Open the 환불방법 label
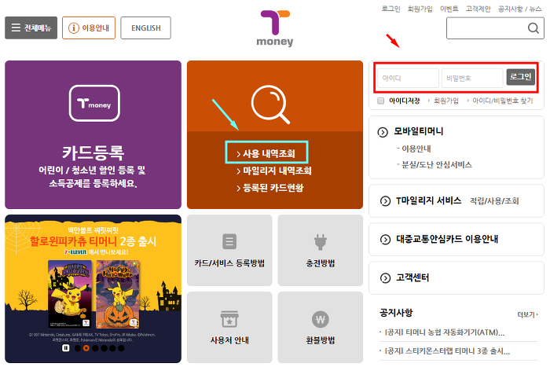Viewport: 550px width, 367px height. point(321,340)
